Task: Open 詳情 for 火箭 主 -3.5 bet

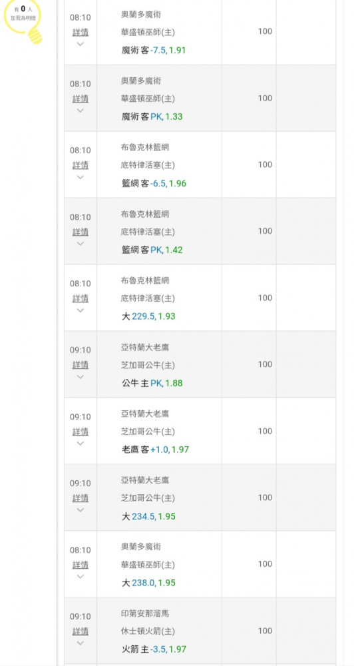Action: (x=81, y=631)
